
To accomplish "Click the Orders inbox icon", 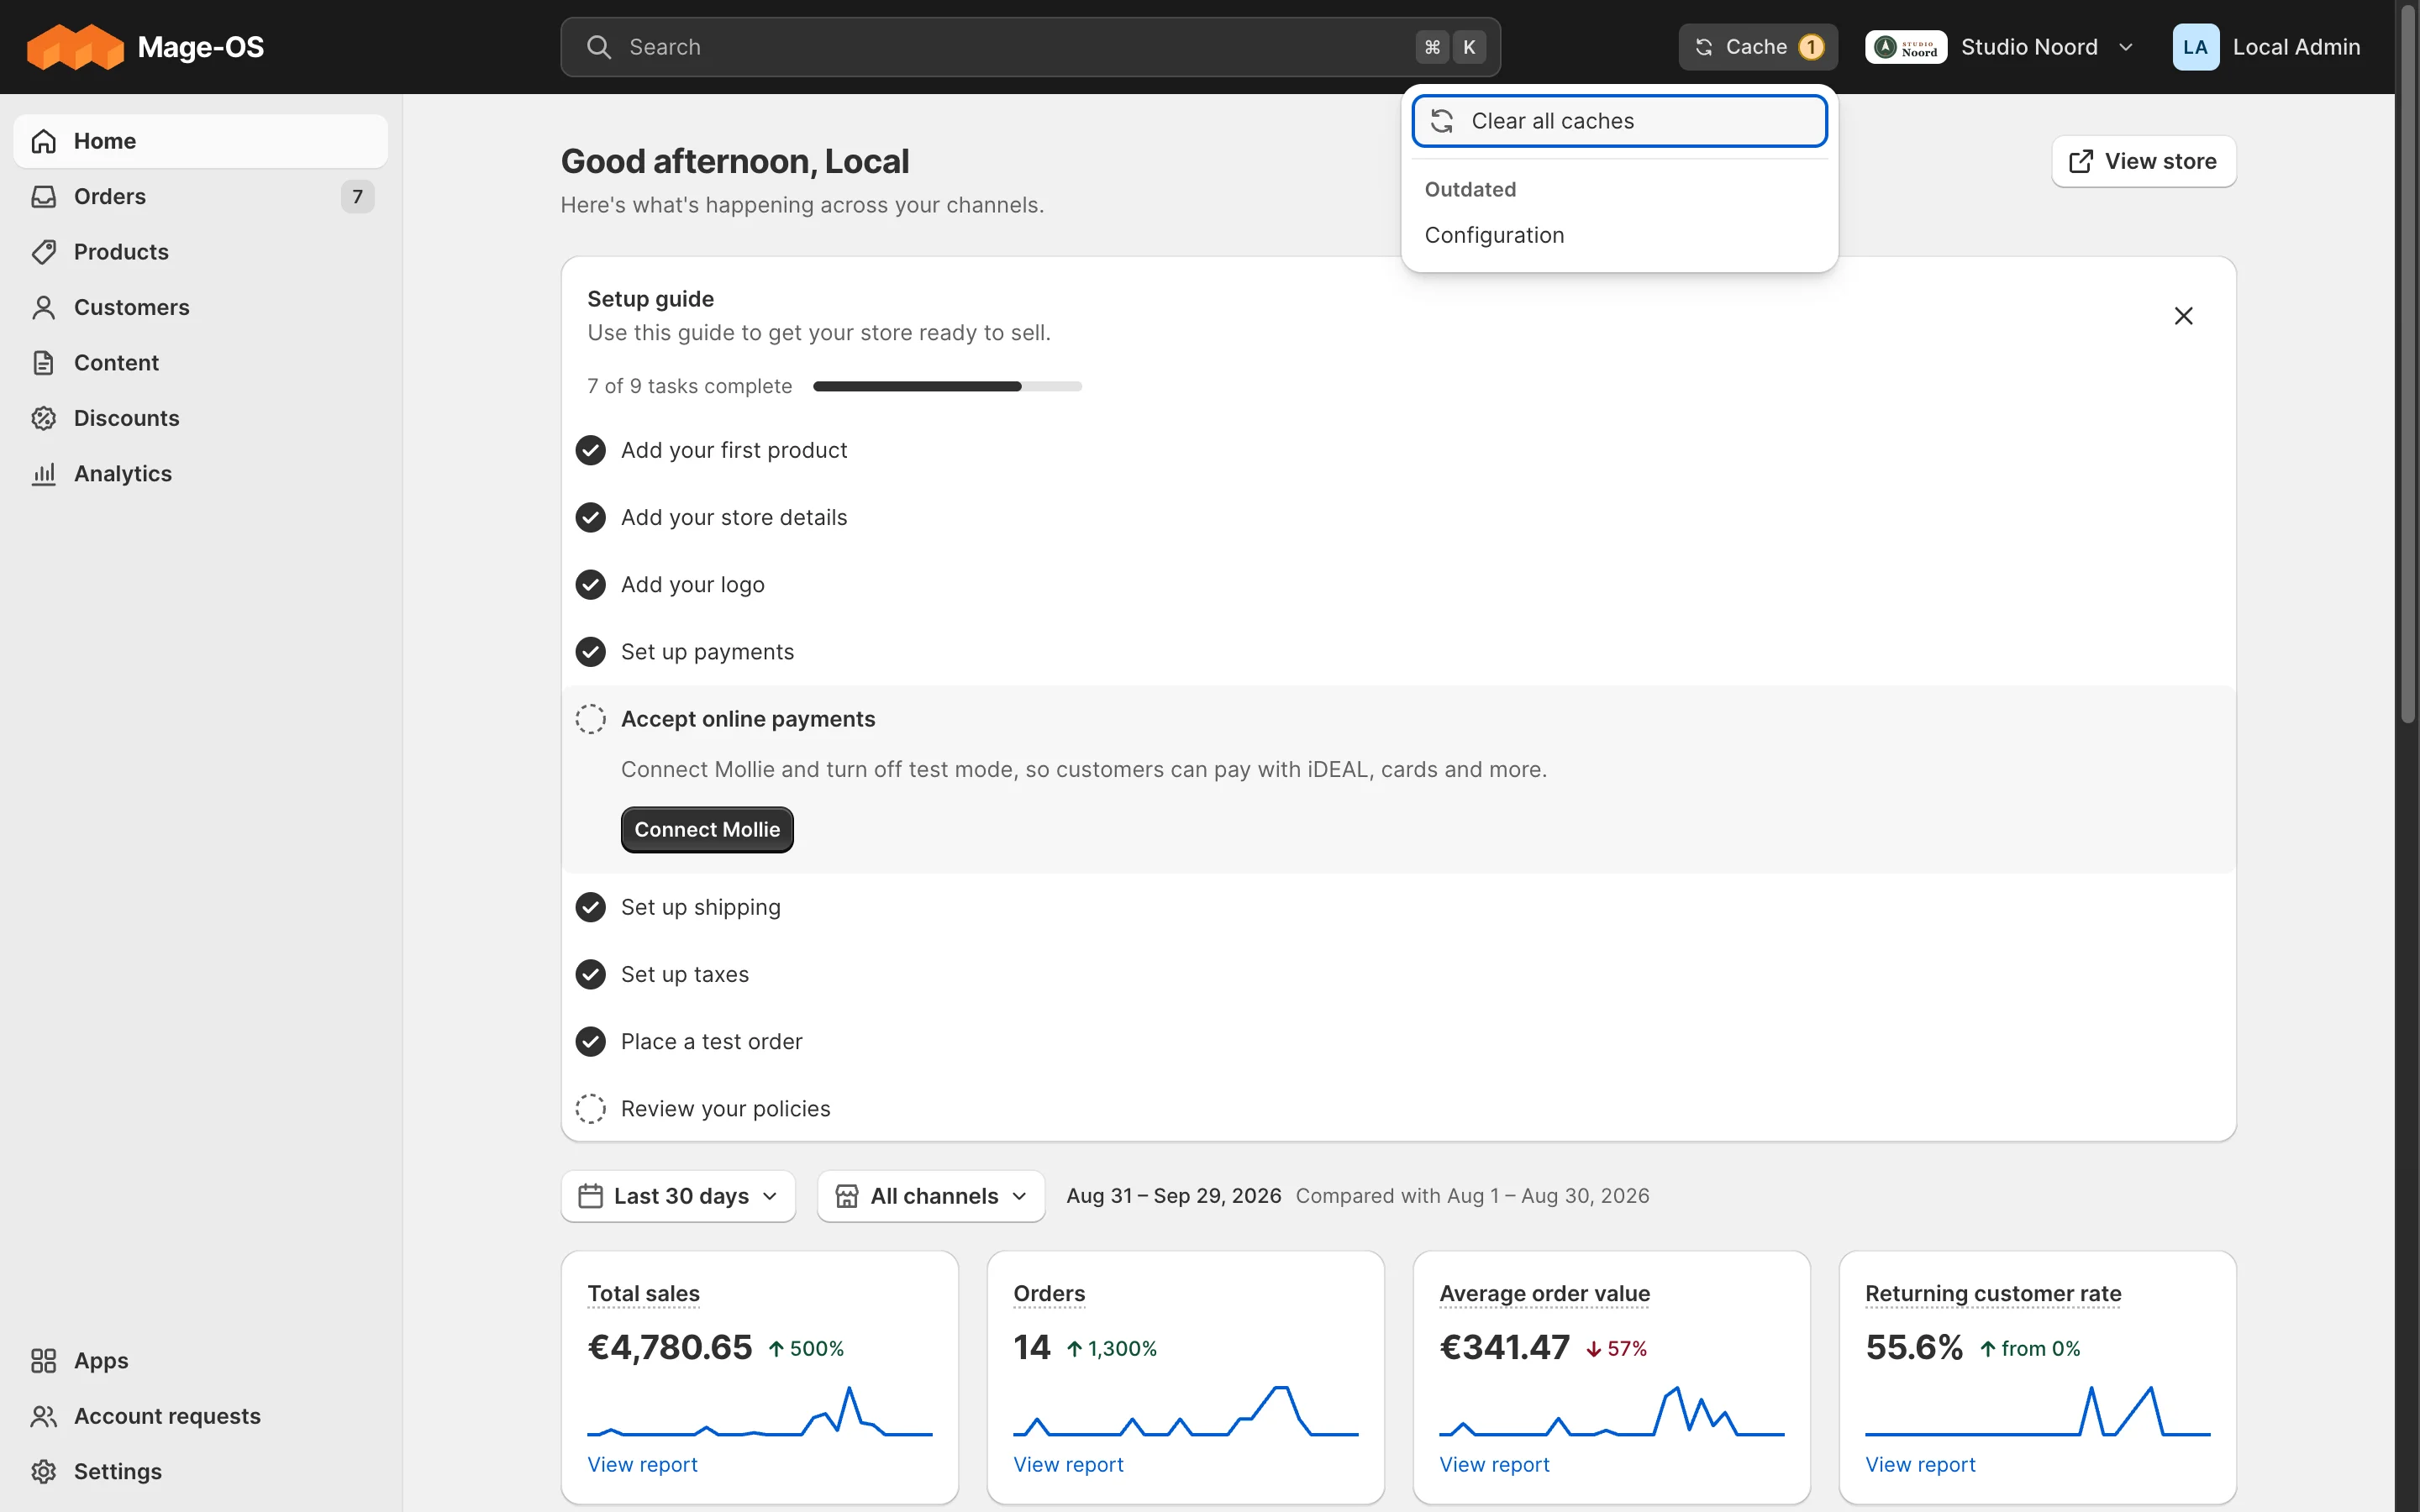I will 43,196.
